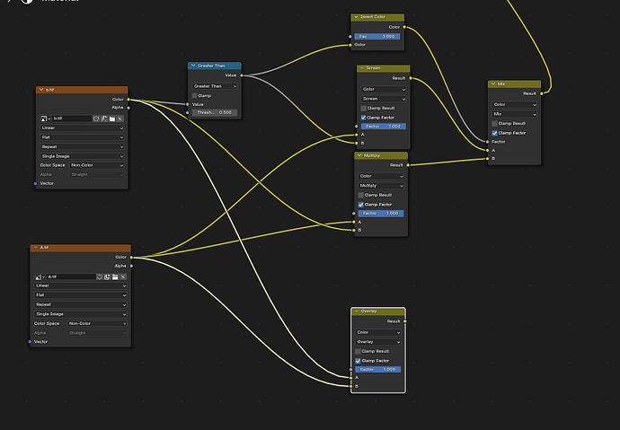Viewport: 620px width, 430px height.
Task: Toggle fake user shield on A.tif image
Action: (100, 276)
